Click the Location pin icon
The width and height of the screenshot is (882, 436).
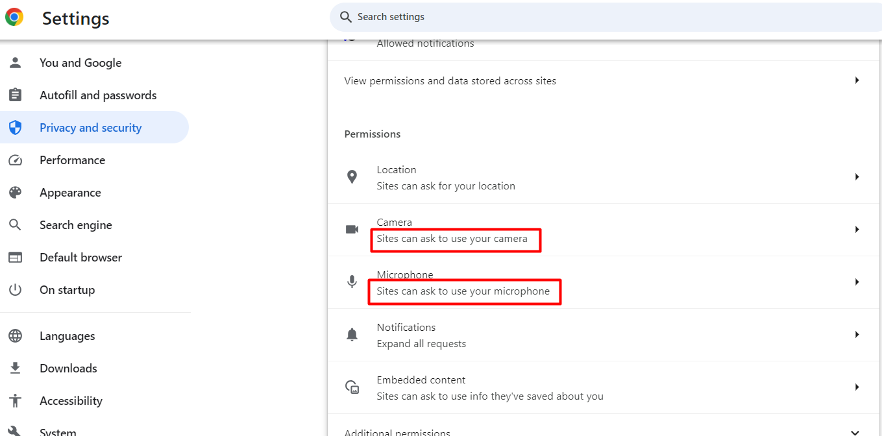click(352, 177)
